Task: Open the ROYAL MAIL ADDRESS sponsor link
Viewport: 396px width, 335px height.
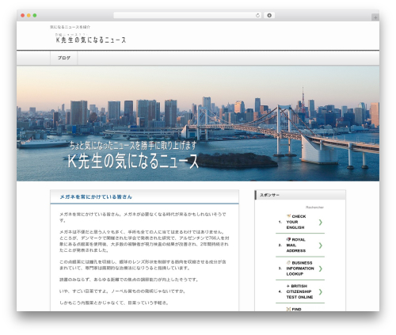Action: tap(296, 245)
